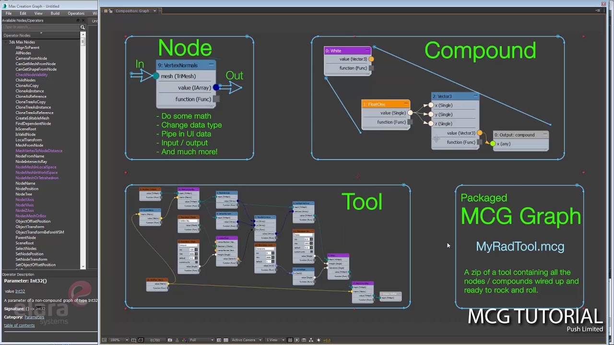
Task: Select CreateEditableMesh in the node list
Action: (x=32, y=118)
